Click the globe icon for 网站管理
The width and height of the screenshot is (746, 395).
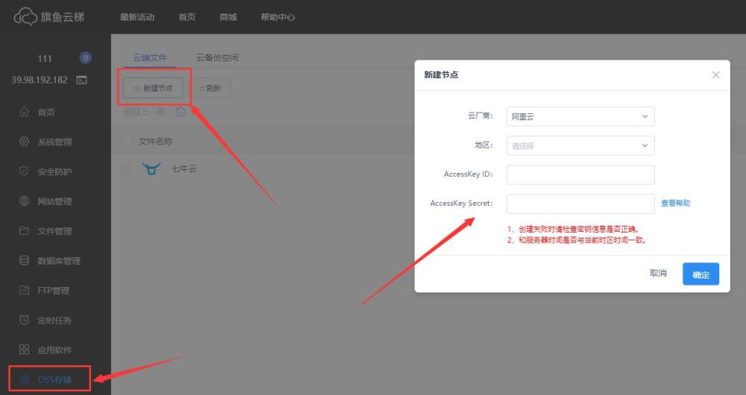click(x=25, y=200)
